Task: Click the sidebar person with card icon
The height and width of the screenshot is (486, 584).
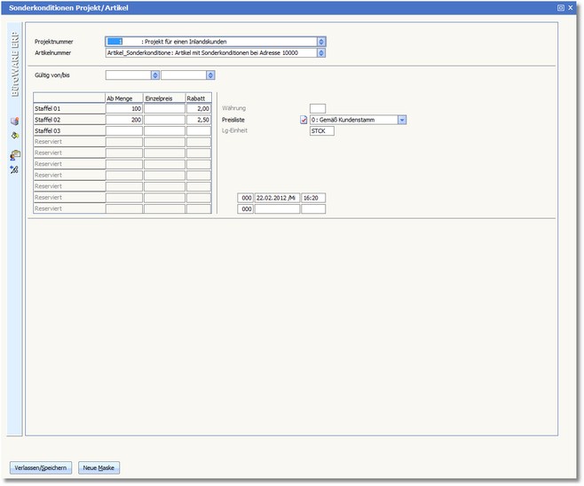Action: click(x=14, y=154)
